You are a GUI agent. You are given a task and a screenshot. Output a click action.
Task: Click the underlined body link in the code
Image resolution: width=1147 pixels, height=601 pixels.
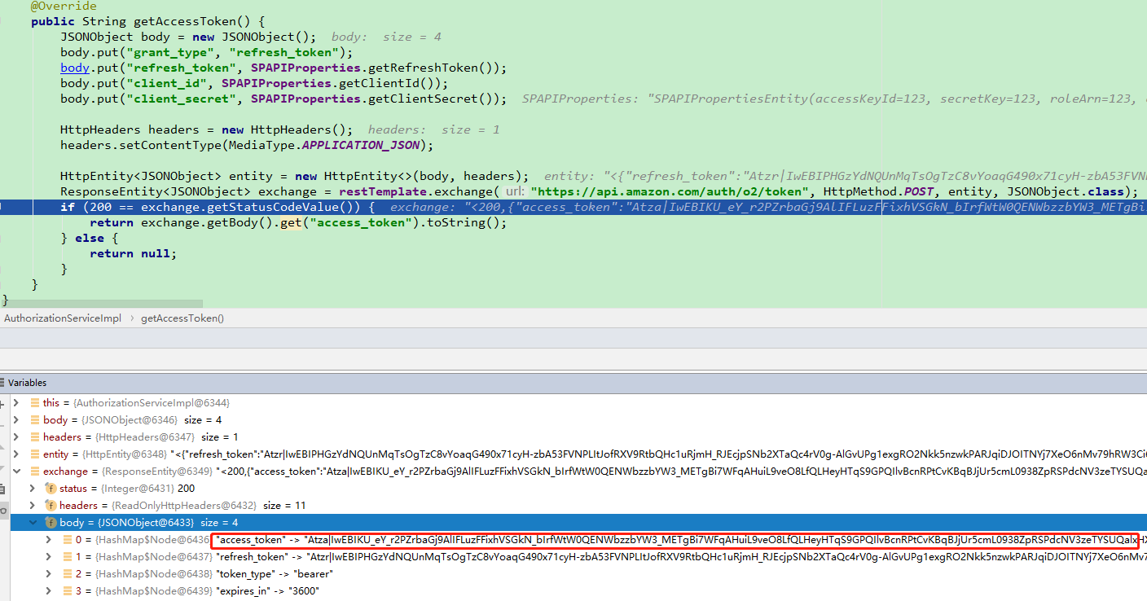coord(74,68)
